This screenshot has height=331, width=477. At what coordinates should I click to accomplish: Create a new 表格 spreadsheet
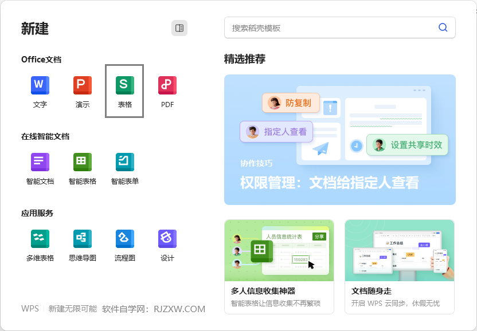[x=124, y=91]
